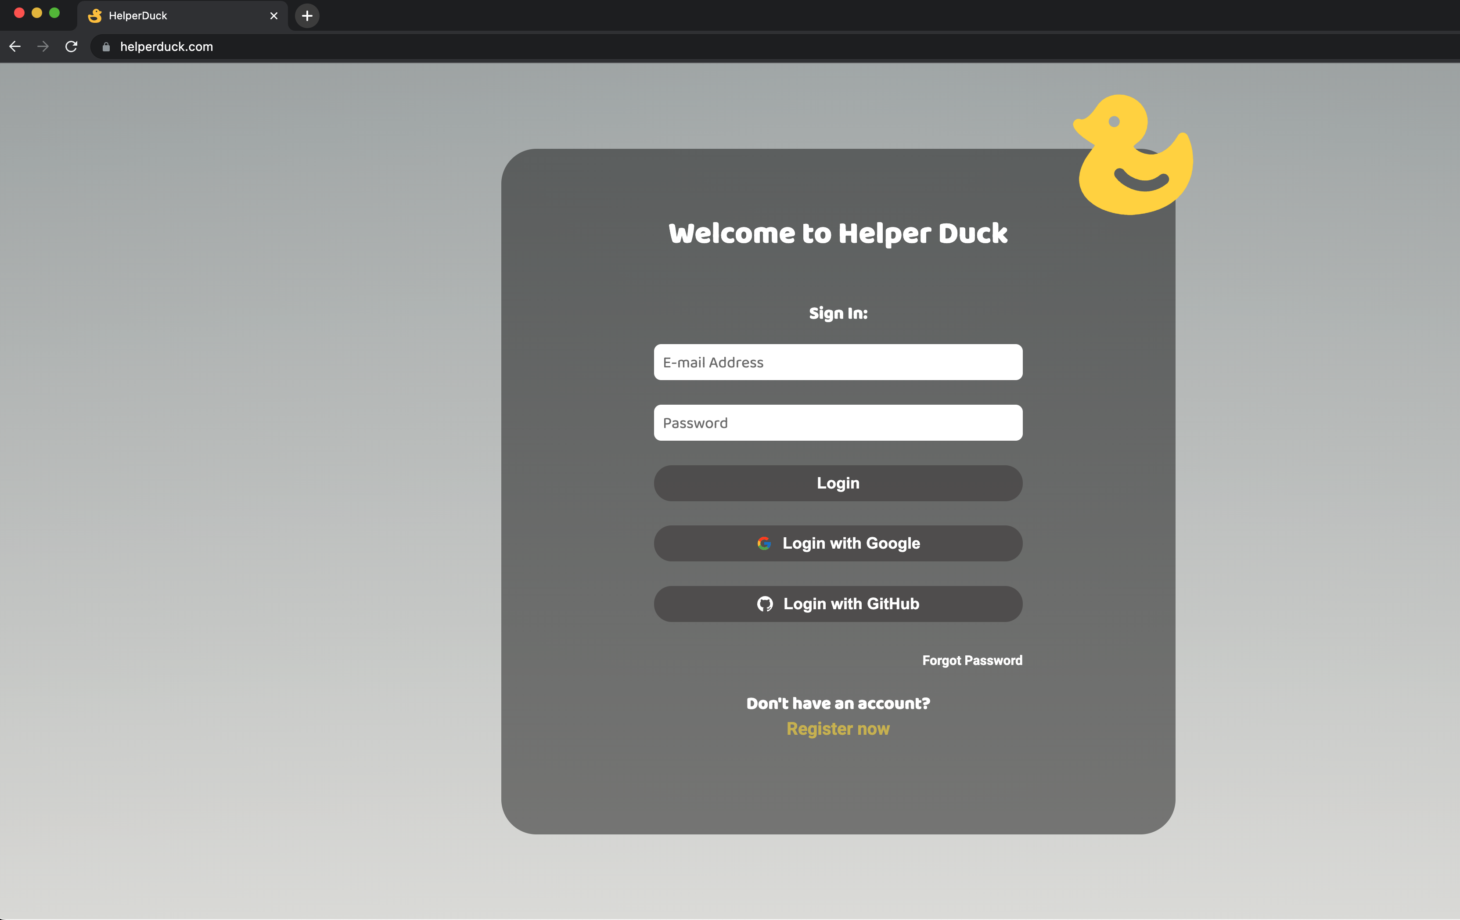Click the green macOS fullscreen button
The image size is (1460, 920).
(54, 13)
